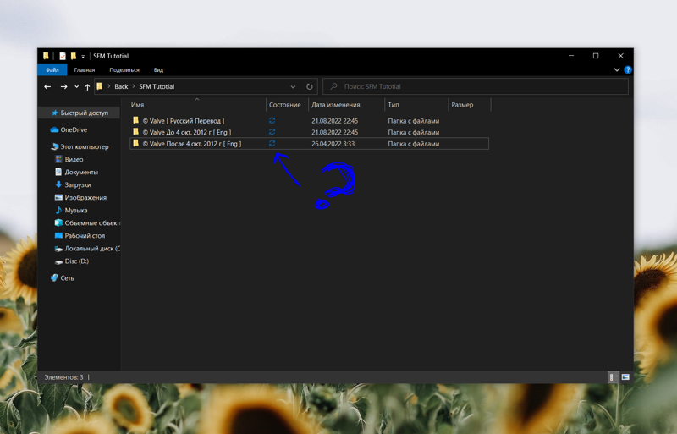Screen dimensions: 677x434
Task: Click the Properties quick access icon
Action: (x=63, y=56)
